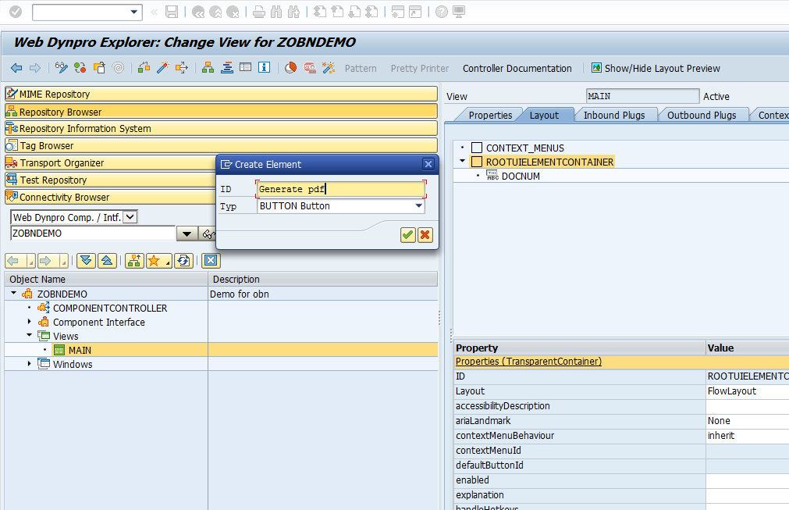Click the Help question mark icon
The width and height of the screenshot is (789, 510).
click(441, 12)
